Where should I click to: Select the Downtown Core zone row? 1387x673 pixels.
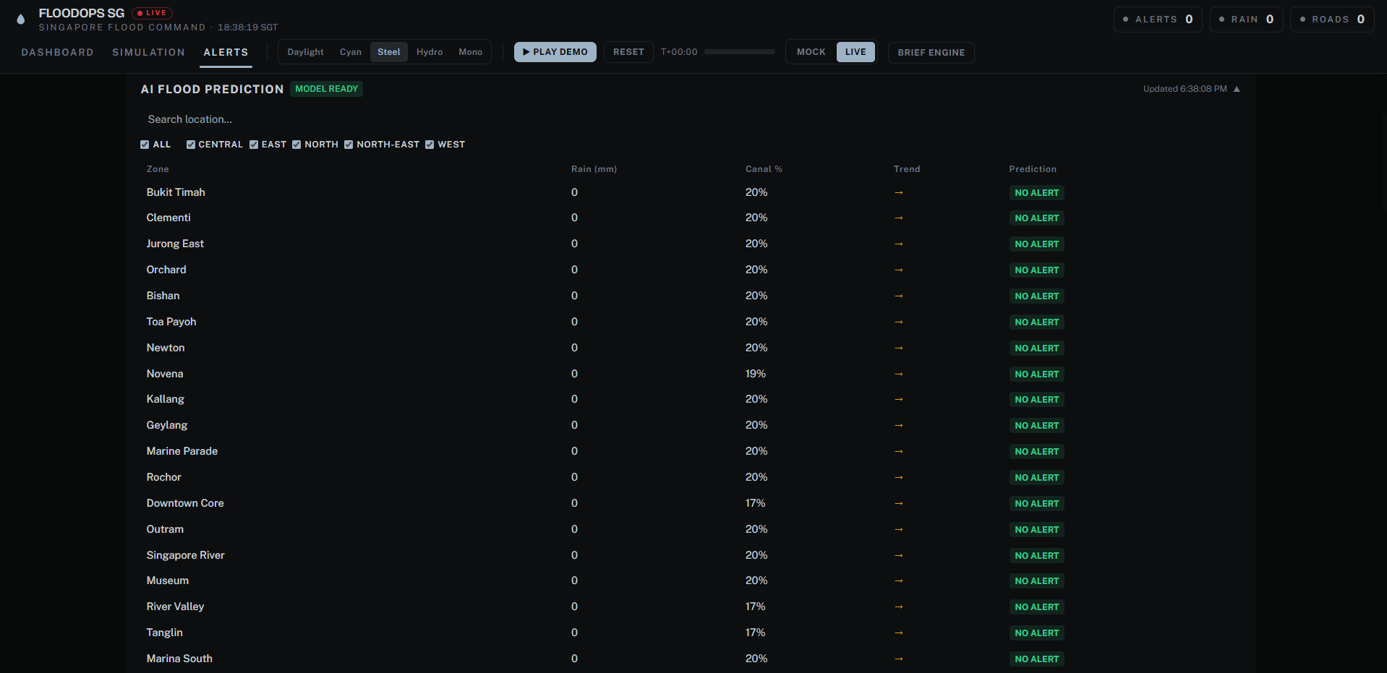click(x=691, y=503)
